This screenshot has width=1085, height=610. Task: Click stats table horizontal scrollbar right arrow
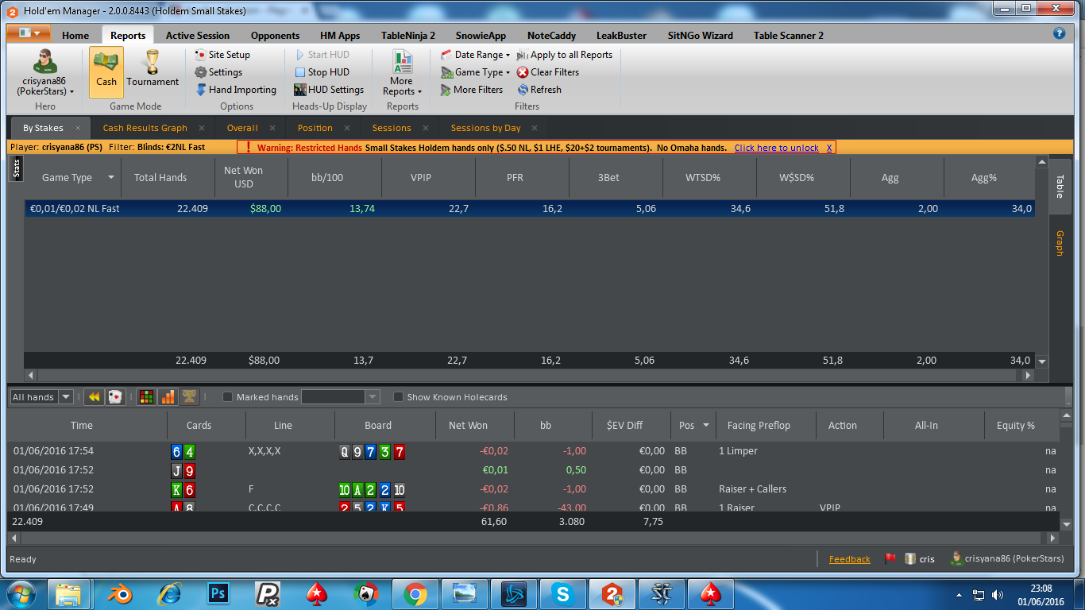[1027, 376]
